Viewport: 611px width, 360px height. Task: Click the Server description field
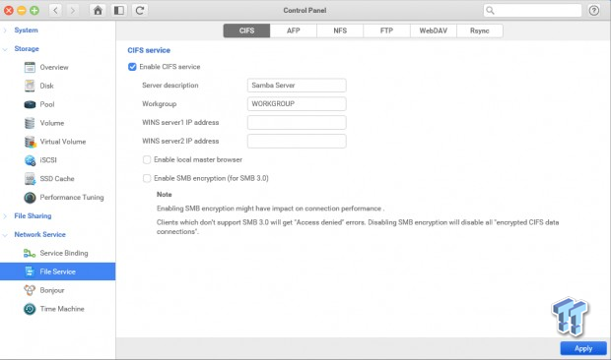coord(297,86)
